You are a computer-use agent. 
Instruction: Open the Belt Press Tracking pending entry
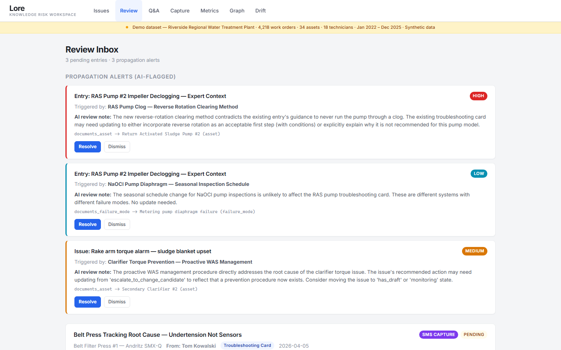[x=157, y=334]
